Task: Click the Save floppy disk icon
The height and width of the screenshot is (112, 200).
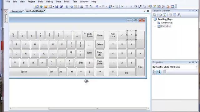Action: point(57,6)
